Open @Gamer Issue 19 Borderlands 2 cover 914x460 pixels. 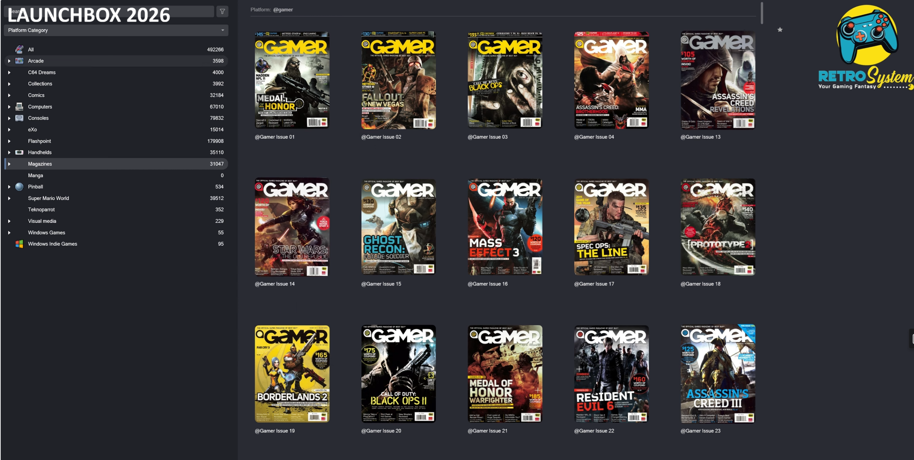point(292,374)
